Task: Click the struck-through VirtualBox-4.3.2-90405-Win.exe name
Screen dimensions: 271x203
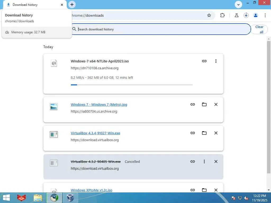Action: [x=96, y=162]
